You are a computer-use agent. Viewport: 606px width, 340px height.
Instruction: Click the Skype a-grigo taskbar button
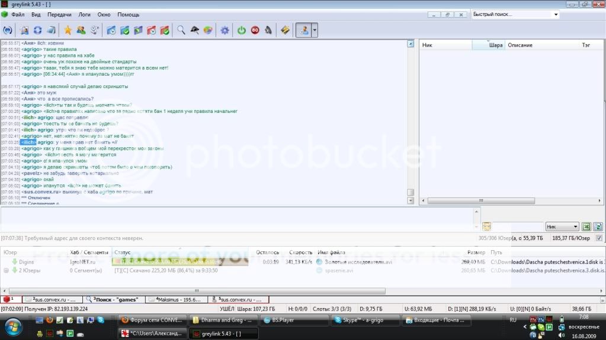(362, 320)
